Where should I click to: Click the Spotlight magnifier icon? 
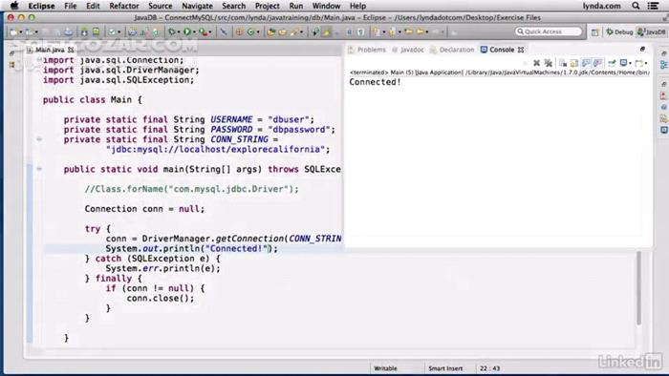636,6
